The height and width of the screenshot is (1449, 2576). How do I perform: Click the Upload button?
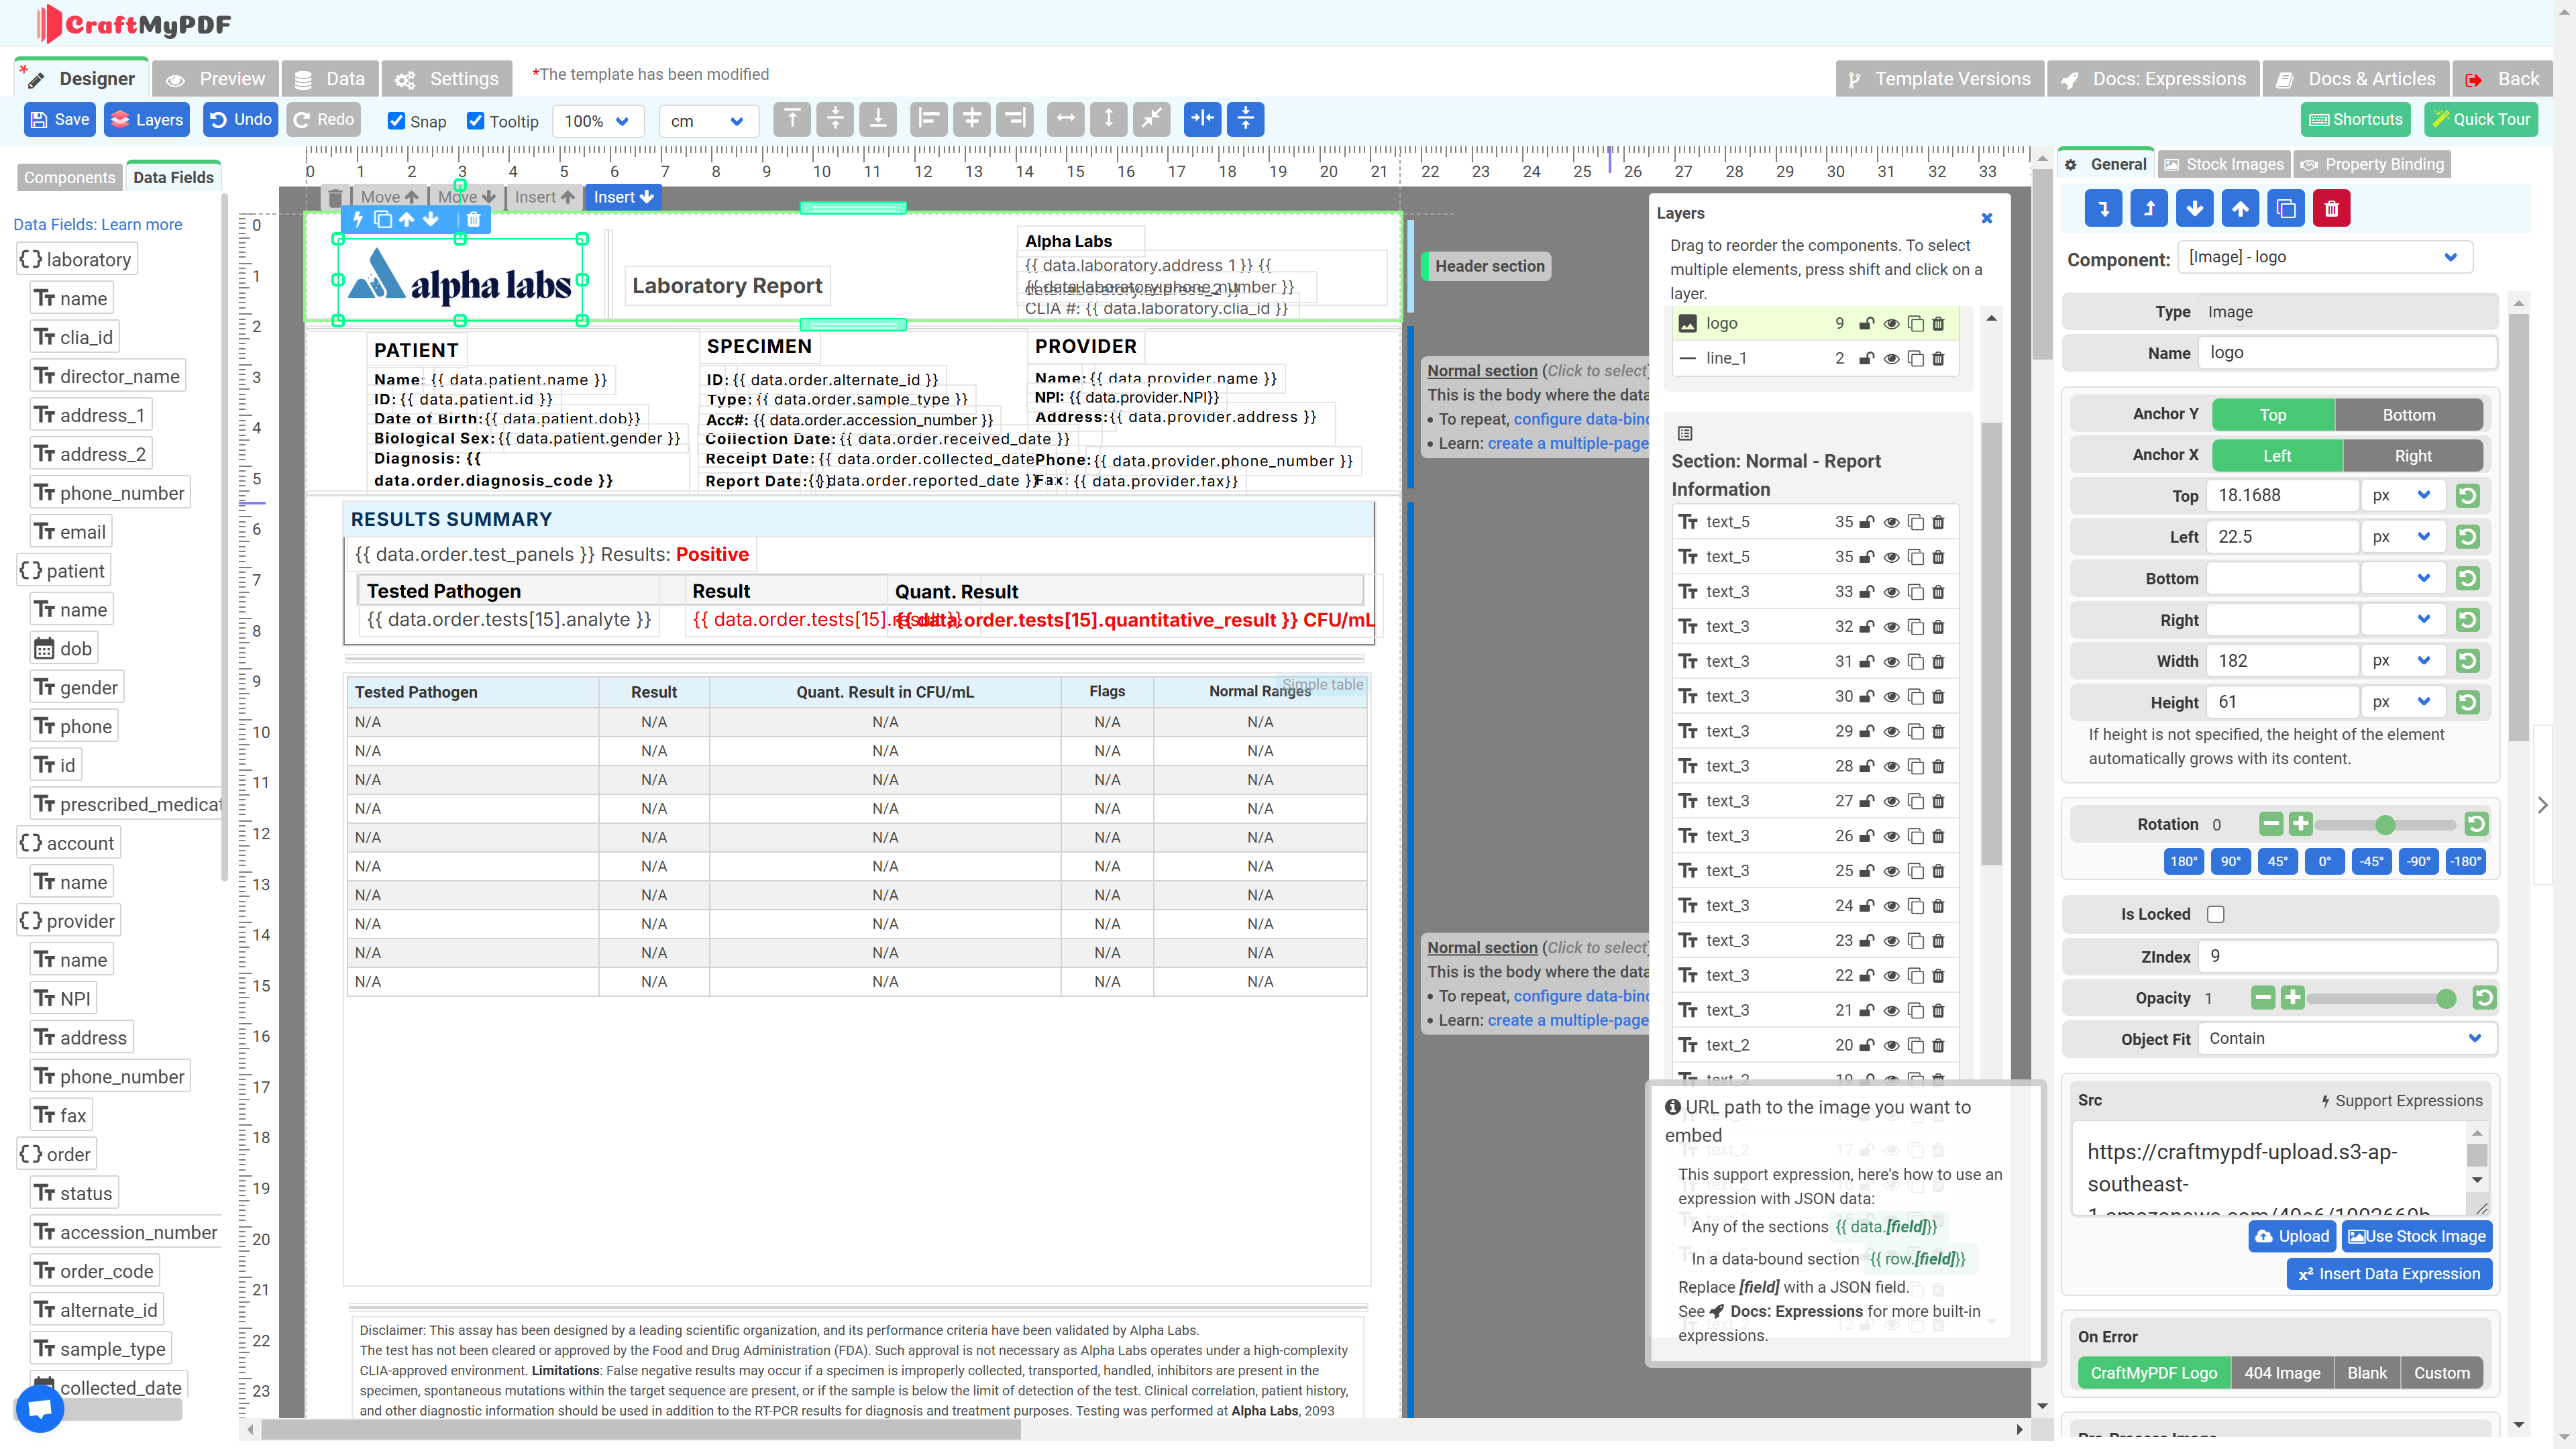pyautogui.click(x=2292, y=1236)
